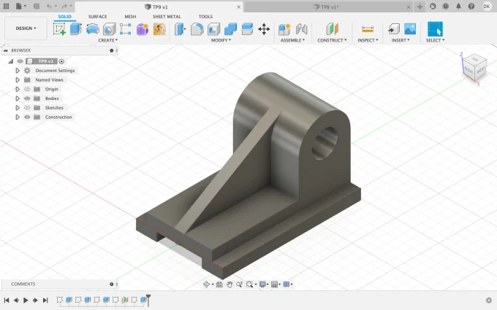The height and width of the screenshot is (310, 497).
Task: Click the New Component assemble icon
Action: click(284, 29)
